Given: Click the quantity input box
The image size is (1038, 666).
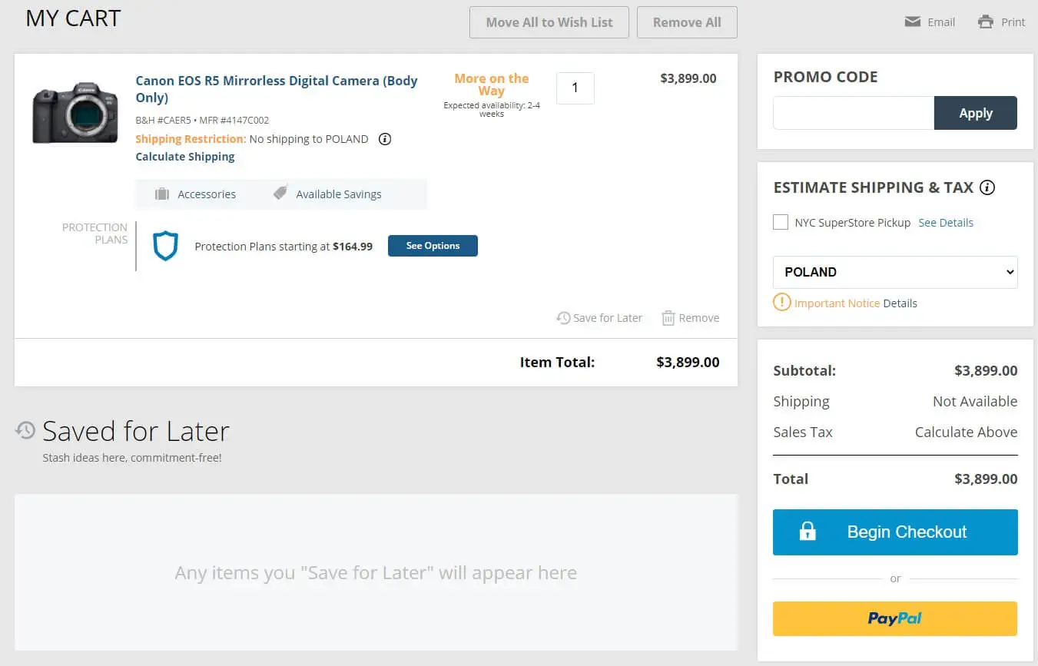Looking at the screenshot, I should coord(575,88).
